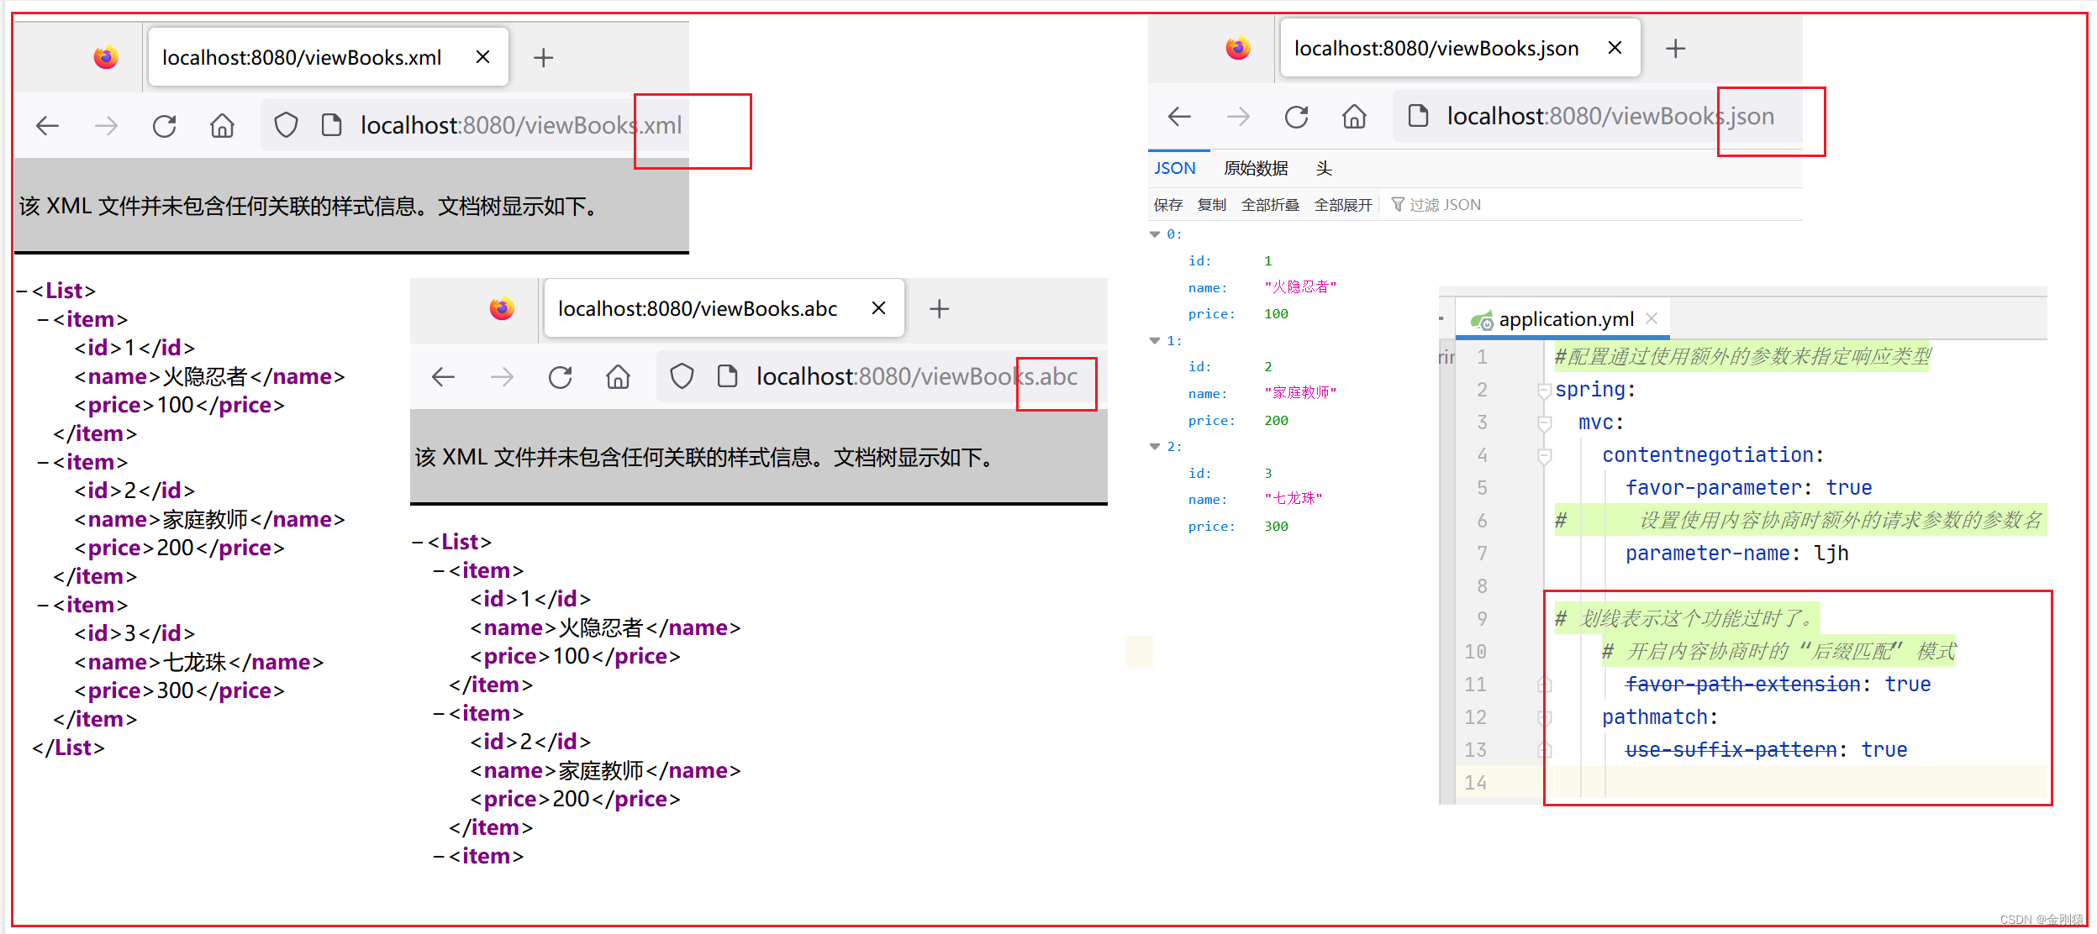Click 复制 copy button in JSON viewer
This screenshot has height=934, width=2097.
1212,205
